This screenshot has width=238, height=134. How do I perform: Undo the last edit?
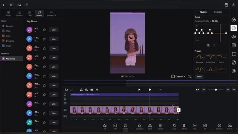pos(66,90)
